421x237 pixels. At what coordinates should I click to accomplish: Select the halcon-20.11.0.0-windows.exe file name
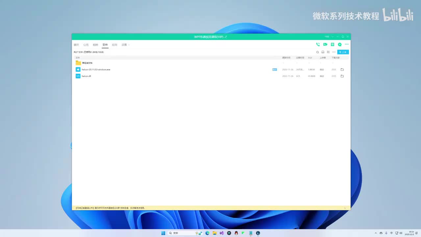[96, 69]
